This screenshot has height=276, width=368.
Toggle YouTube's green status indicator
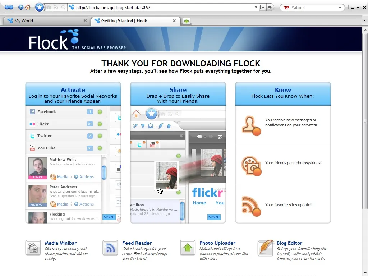100,148
